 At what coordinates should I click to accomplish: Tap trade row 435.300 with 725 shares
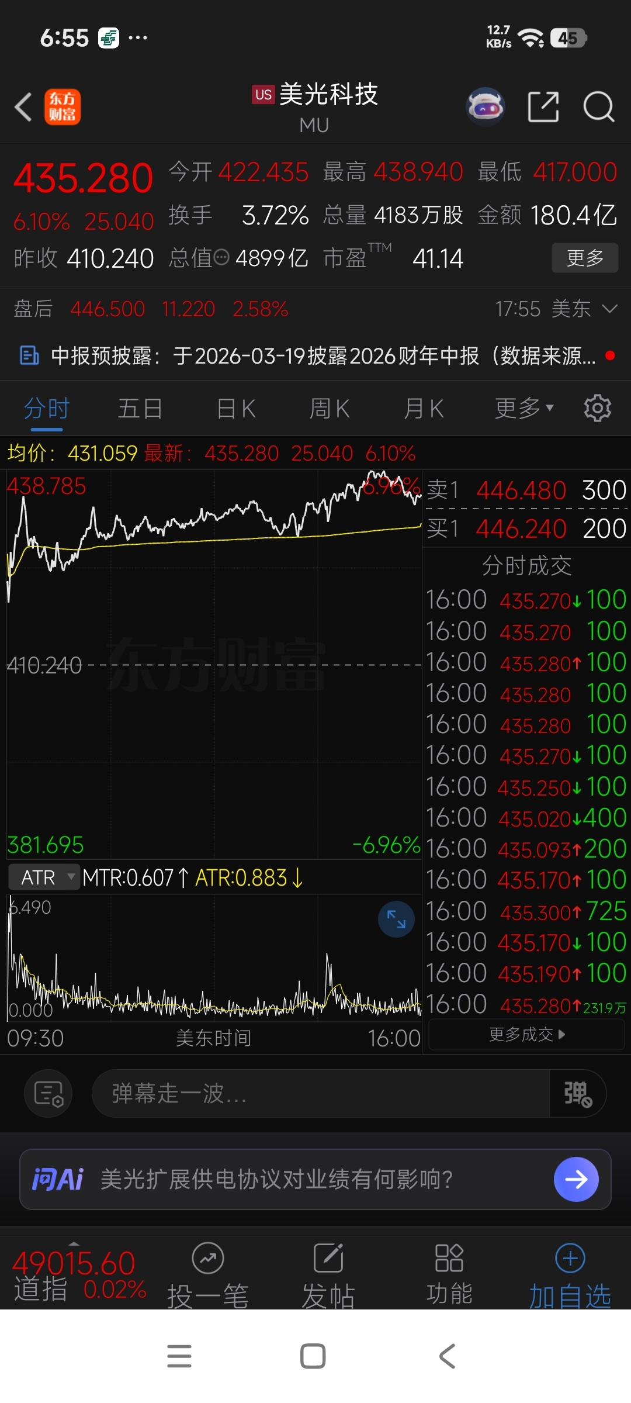point(526,911)
